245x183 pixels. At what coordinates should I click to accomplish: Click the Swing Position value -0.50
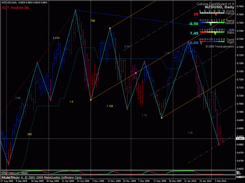[x=193, y=24]
